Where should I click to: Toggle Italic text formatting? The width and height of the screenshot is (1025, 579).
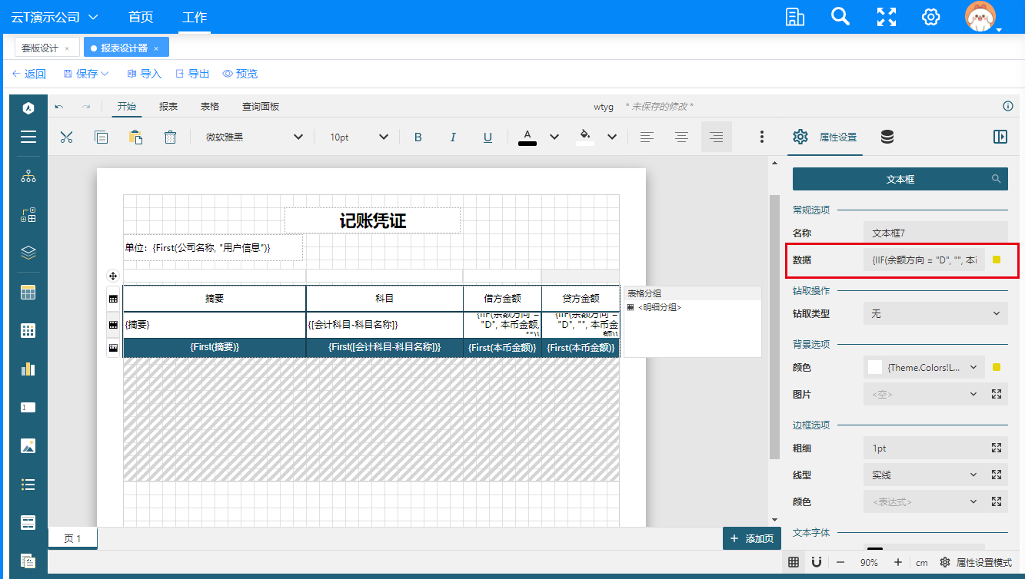(x=453, y=137)
